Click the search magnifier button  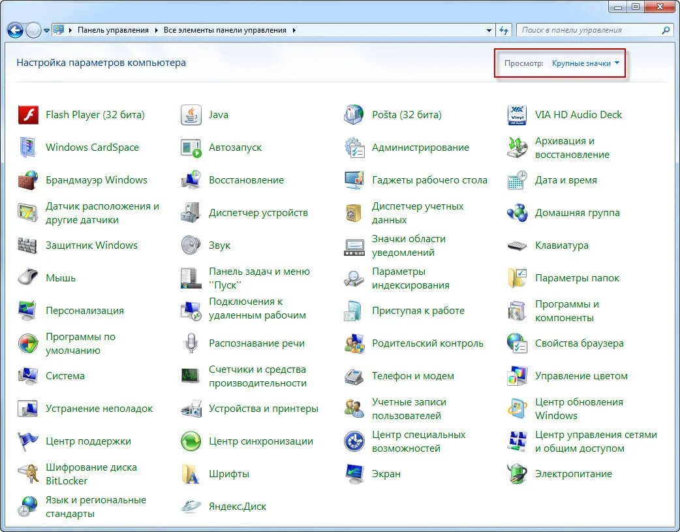click(666, 31)
